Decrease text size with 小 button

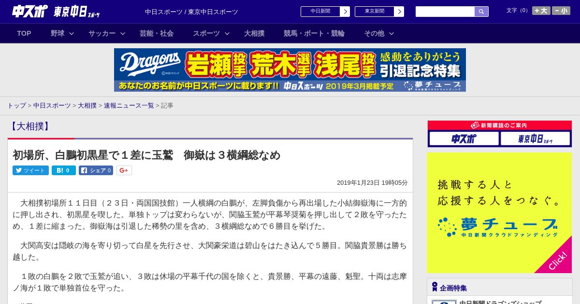(x=561, y=11)
